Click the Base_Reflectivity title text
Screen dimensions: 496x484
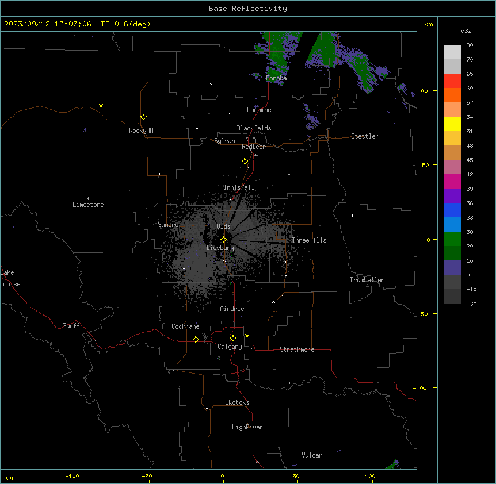[248, 9]
